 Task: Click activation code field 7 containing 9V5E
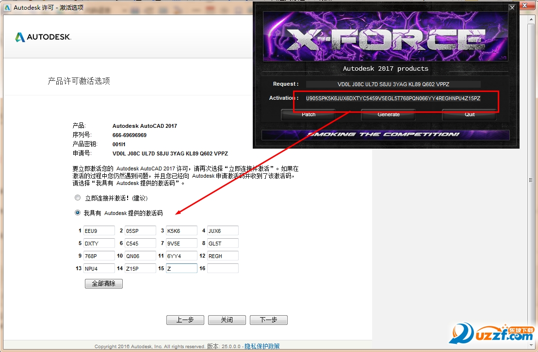181,244
